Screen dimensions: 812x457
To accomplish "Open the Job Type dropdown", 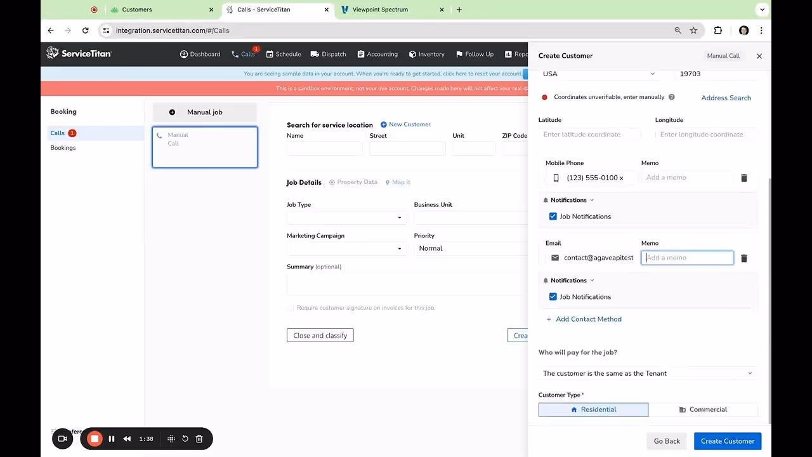I will click(346, 218).
